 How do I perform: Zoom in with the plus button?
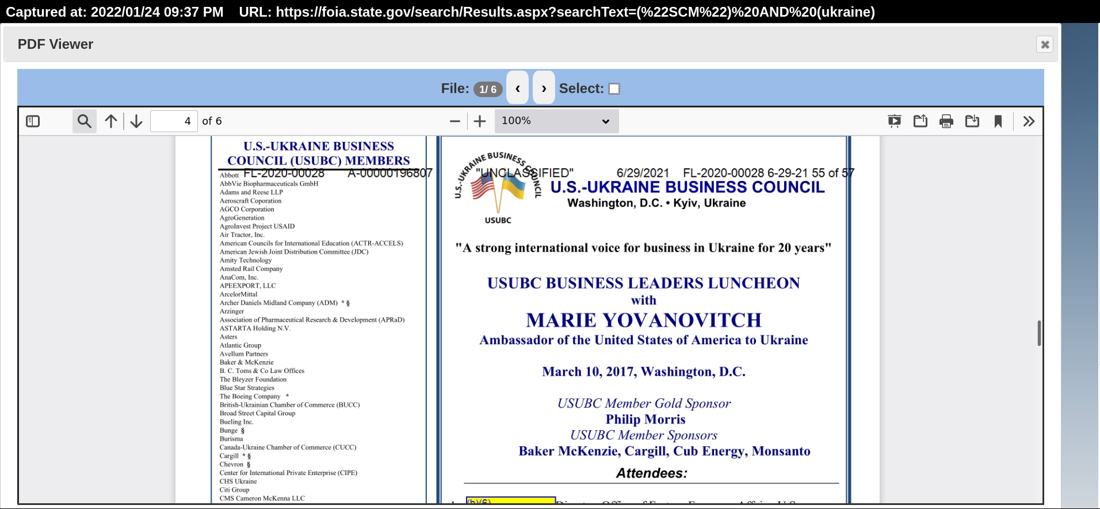(480, 121)
